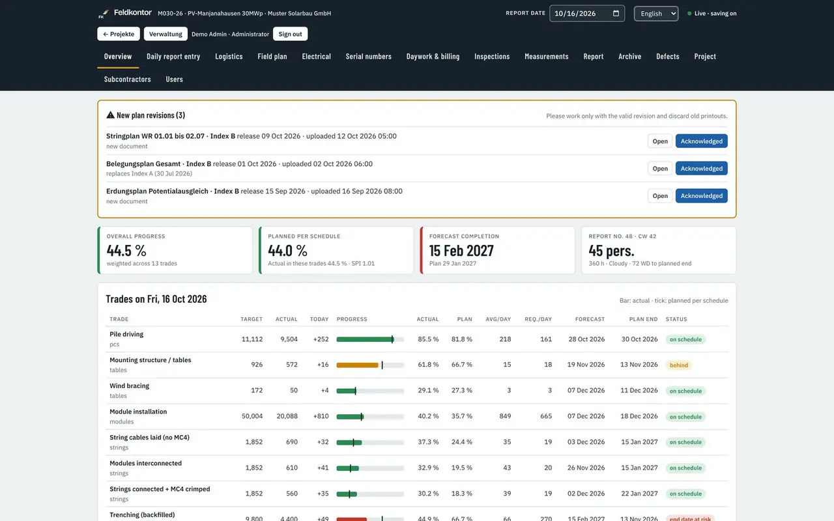834x521 pixels.
Task: View the Measurements tab
Action: [x=547, y=57]
